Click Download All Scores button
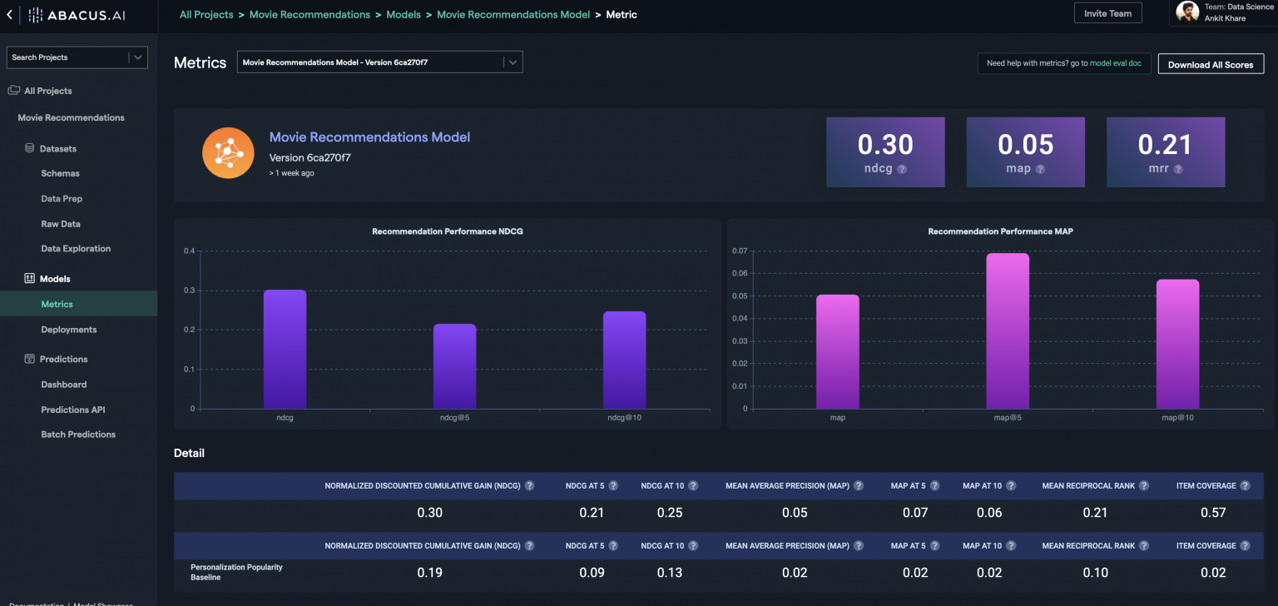This screenshot has height=606, width=1278. coord(1210,64)
